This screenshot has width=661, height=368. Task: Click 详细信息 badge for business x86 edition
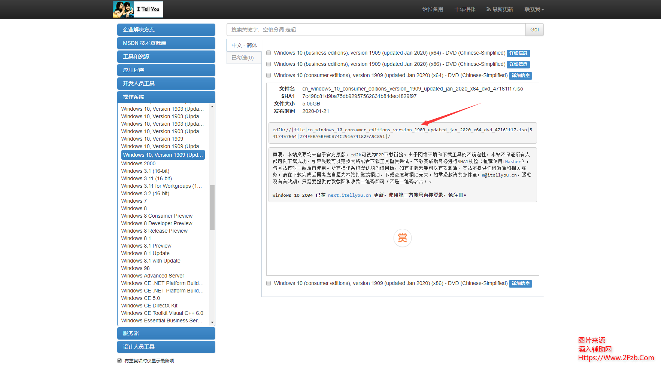tap(518, 64)
